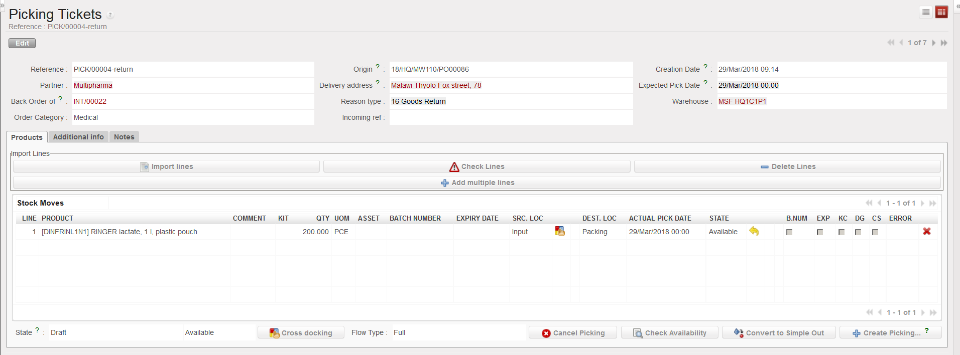
Task: Click yellow return arrow on stock move
Action: point(754,231)
